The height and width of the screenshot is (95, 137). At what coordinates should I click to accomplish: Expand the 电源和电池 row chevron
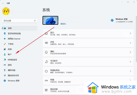click(x=130, y=71)
